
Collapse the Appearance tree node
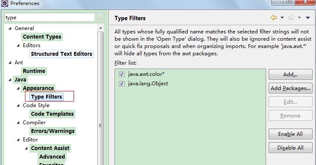point(18,88)
